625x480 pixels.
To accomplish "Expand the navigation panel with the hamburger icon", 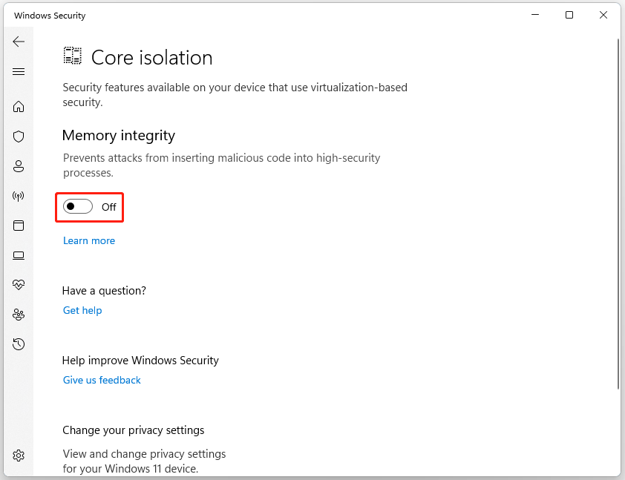I will 18,71.
